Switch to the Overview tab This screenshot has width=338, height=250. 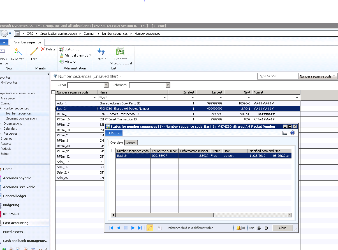coord(116,142)
